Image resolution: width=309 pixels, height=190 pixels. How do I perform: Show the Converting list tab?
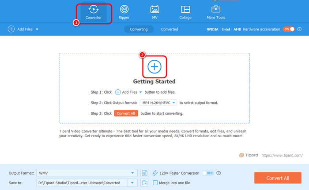(139, 29)
